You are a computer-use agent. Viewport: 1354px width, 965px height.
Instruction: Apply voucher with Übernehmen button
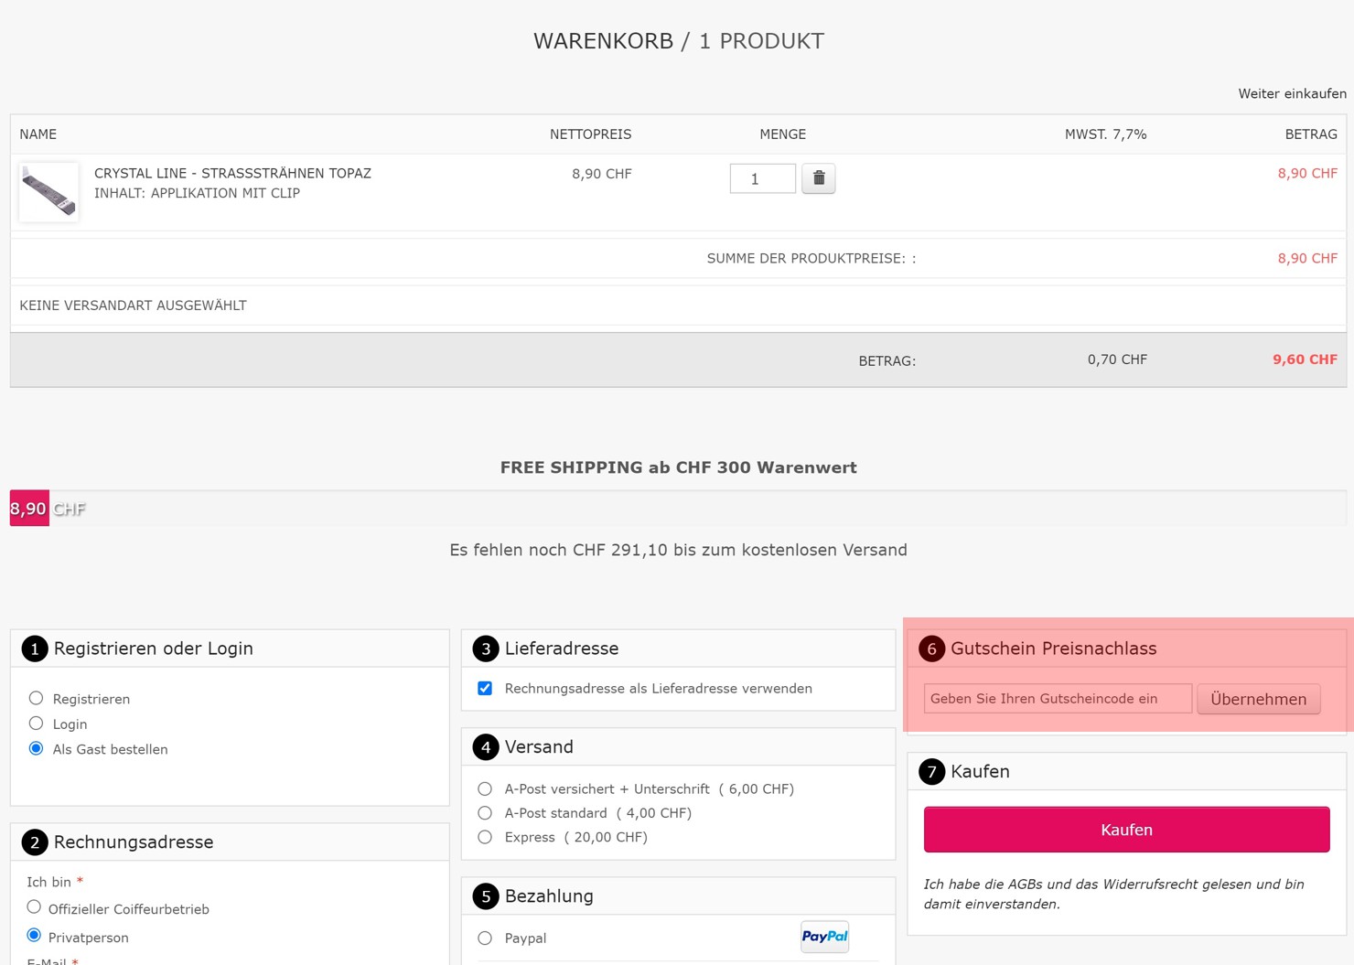click(x=1258, y=699)
